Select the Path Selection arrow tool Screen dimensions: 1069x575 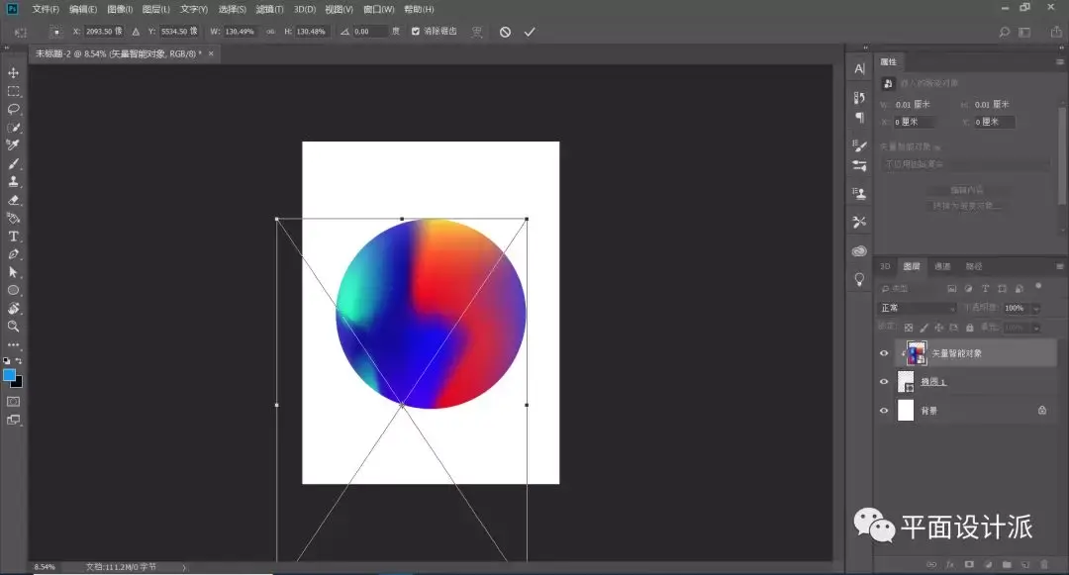pyautogui.click(x=13, y=272)
